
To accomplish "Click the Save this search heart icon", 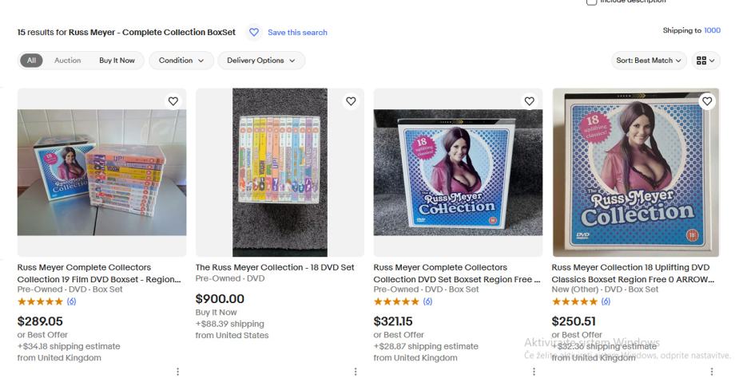I will pyautogui.click(x=254, y=32).
